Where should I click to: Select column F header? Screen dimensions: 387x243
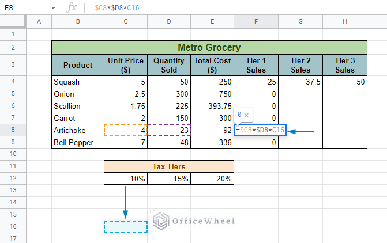(256, 22)
